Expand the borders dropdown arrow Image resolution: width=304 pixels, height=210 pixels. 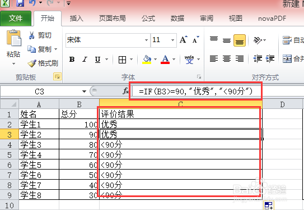(132, 60)
